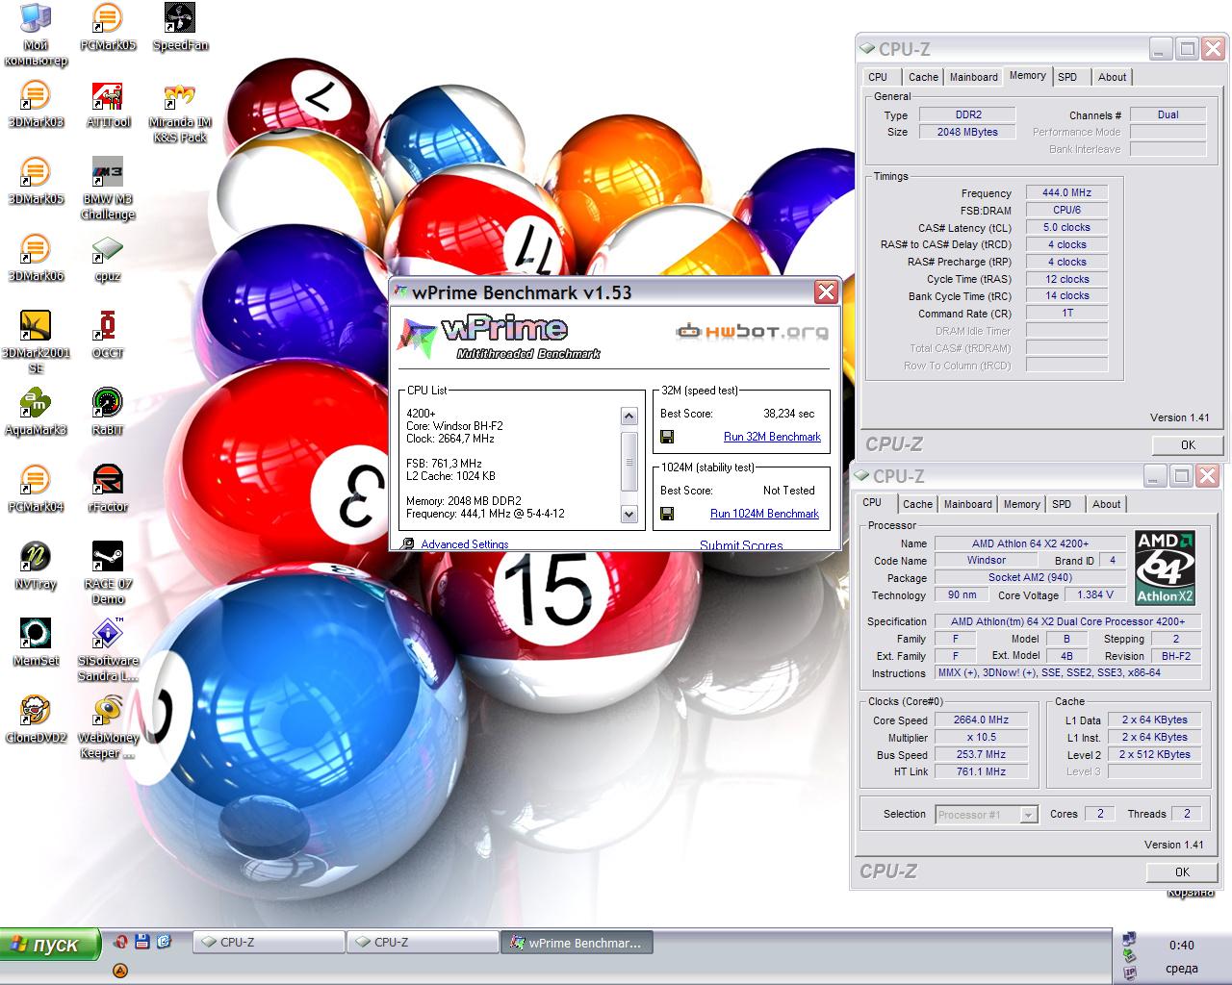Screen dimensions: 1232x985
Task: Open Advanced Settings in wPrime
Action: click(x=464, y=544)
